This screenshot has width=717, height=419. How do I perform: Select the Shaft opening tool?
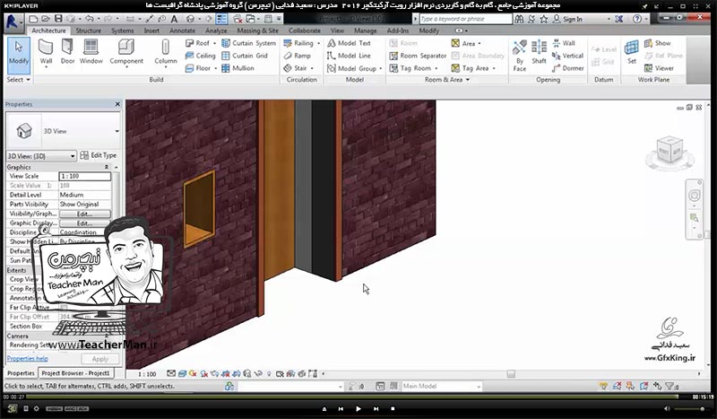click(540, 52)
